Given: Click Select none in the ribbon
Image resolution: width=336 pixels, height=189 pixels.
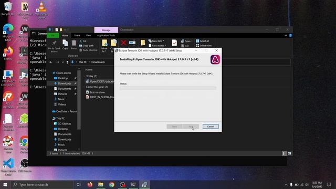Looking at the screenshot, I should [x=204, y=46].
